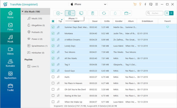Click the key register icon
The height and width of the screenshot is (108, 177).
pos(140,4)
